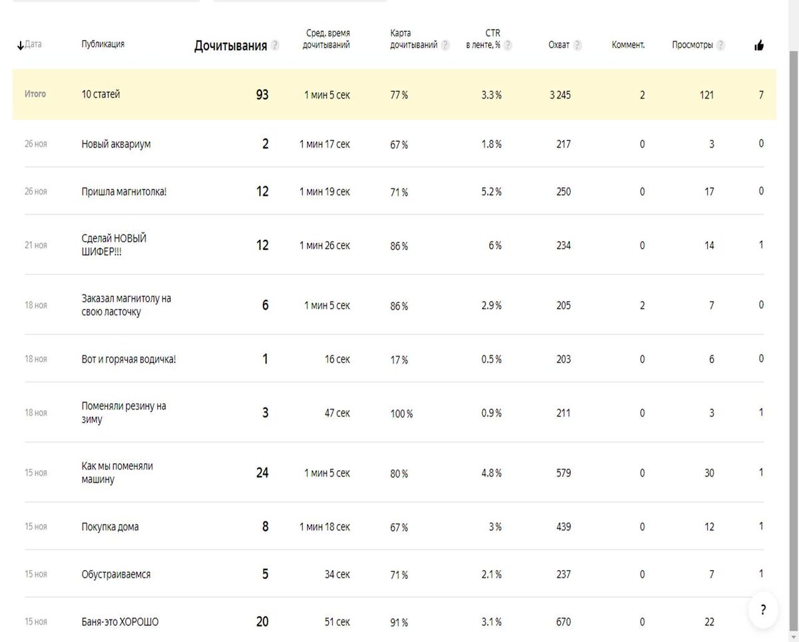Open the article Как мы поменяли машину

point(117,473)
